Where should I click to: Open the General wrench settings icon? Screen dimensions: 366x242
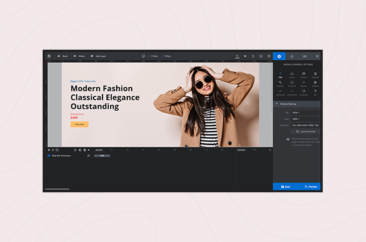click(x=280, y=83)
